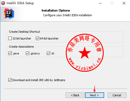Screen dimensions: 130x101
Task: Click the Create Associations group label
Action: coord(21,47)
